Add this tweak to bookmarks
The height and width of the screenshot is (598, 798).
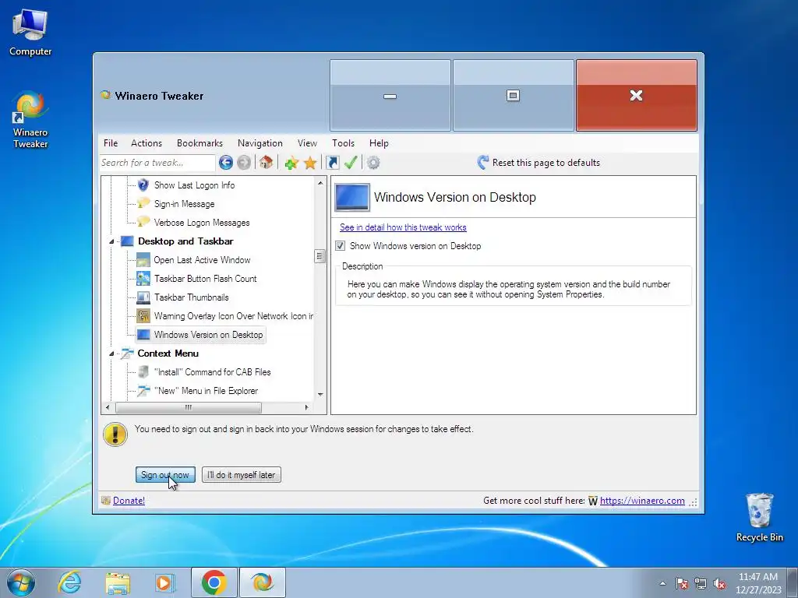point(291,164)
